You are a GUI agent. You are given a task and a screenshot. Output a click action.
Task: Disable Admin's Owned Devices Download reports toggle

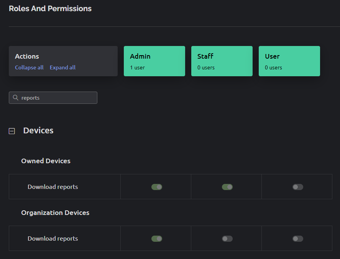[156, 187]
